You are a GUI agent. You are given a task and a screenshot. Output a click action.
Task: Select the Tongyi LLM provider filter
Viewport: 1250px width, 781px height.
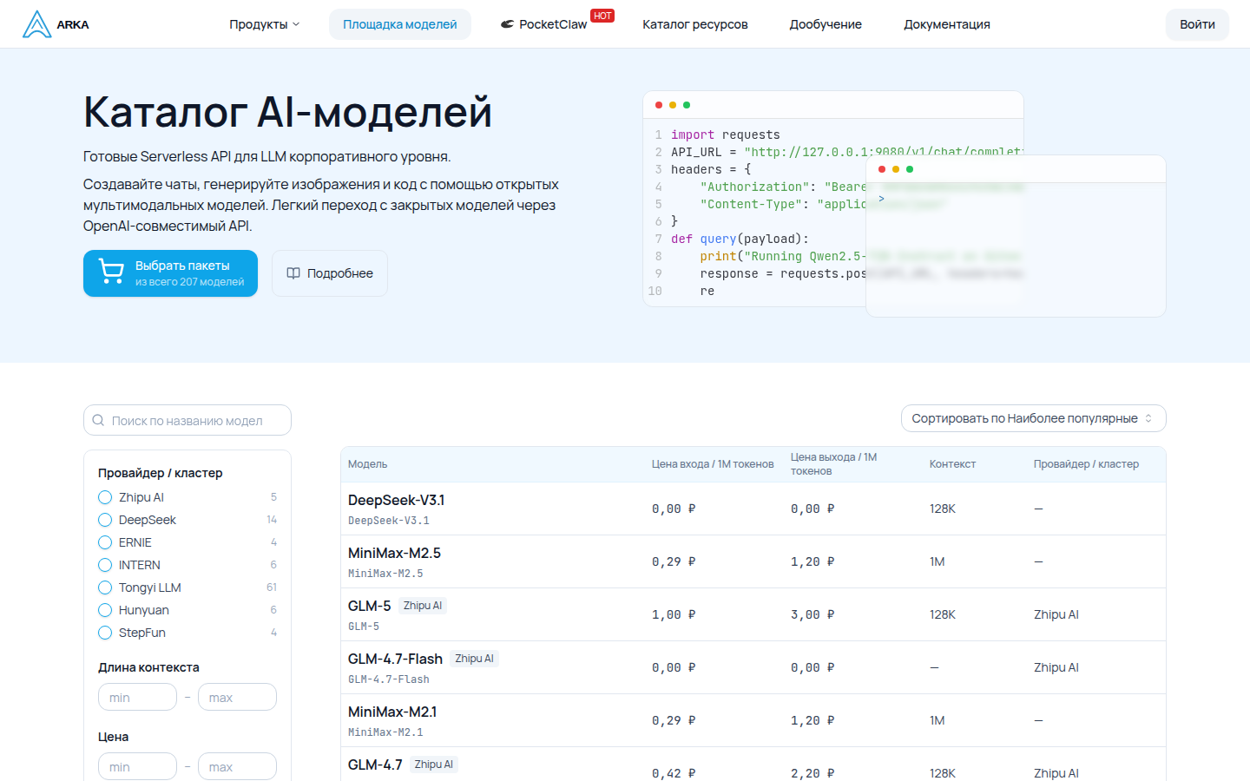(x=105, y=587)
